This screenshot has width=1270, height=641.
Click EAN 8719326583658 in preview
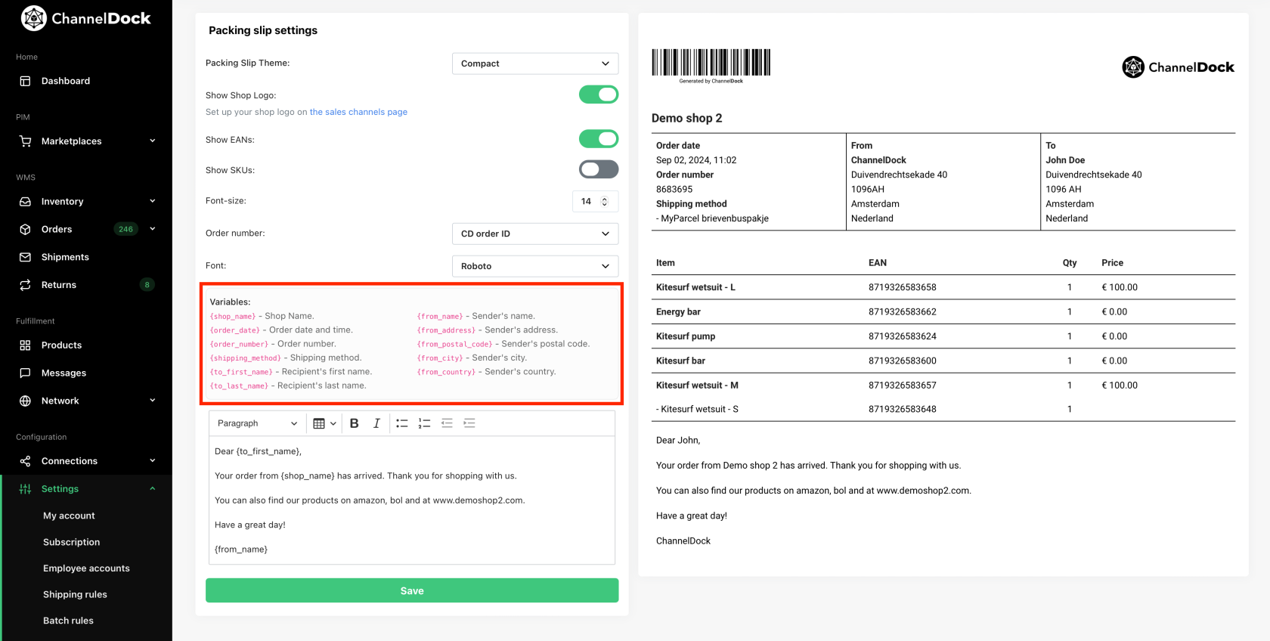pyautogui.click(x=903, y=287)
